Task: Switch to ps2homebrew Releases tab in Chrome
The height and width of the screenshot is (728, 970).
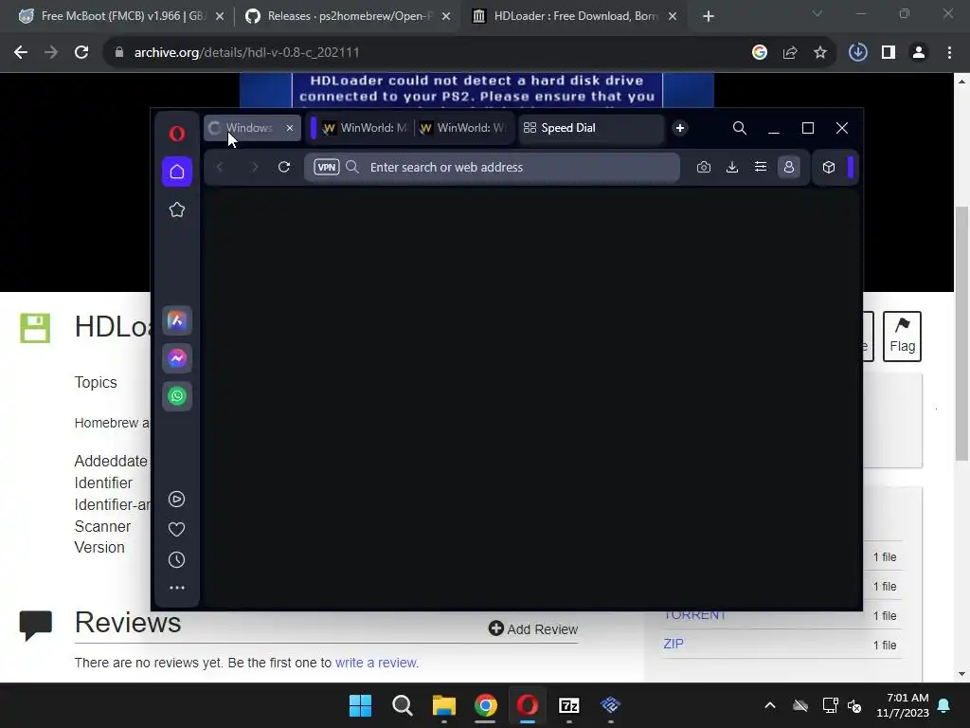Action: point(349,16)
